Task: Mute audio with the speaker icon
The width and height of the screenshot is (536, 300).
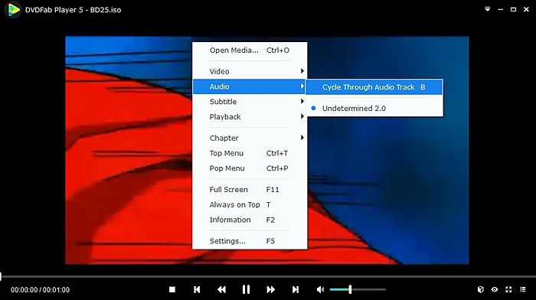Action: pyautogui.click(x=320, y=289)
